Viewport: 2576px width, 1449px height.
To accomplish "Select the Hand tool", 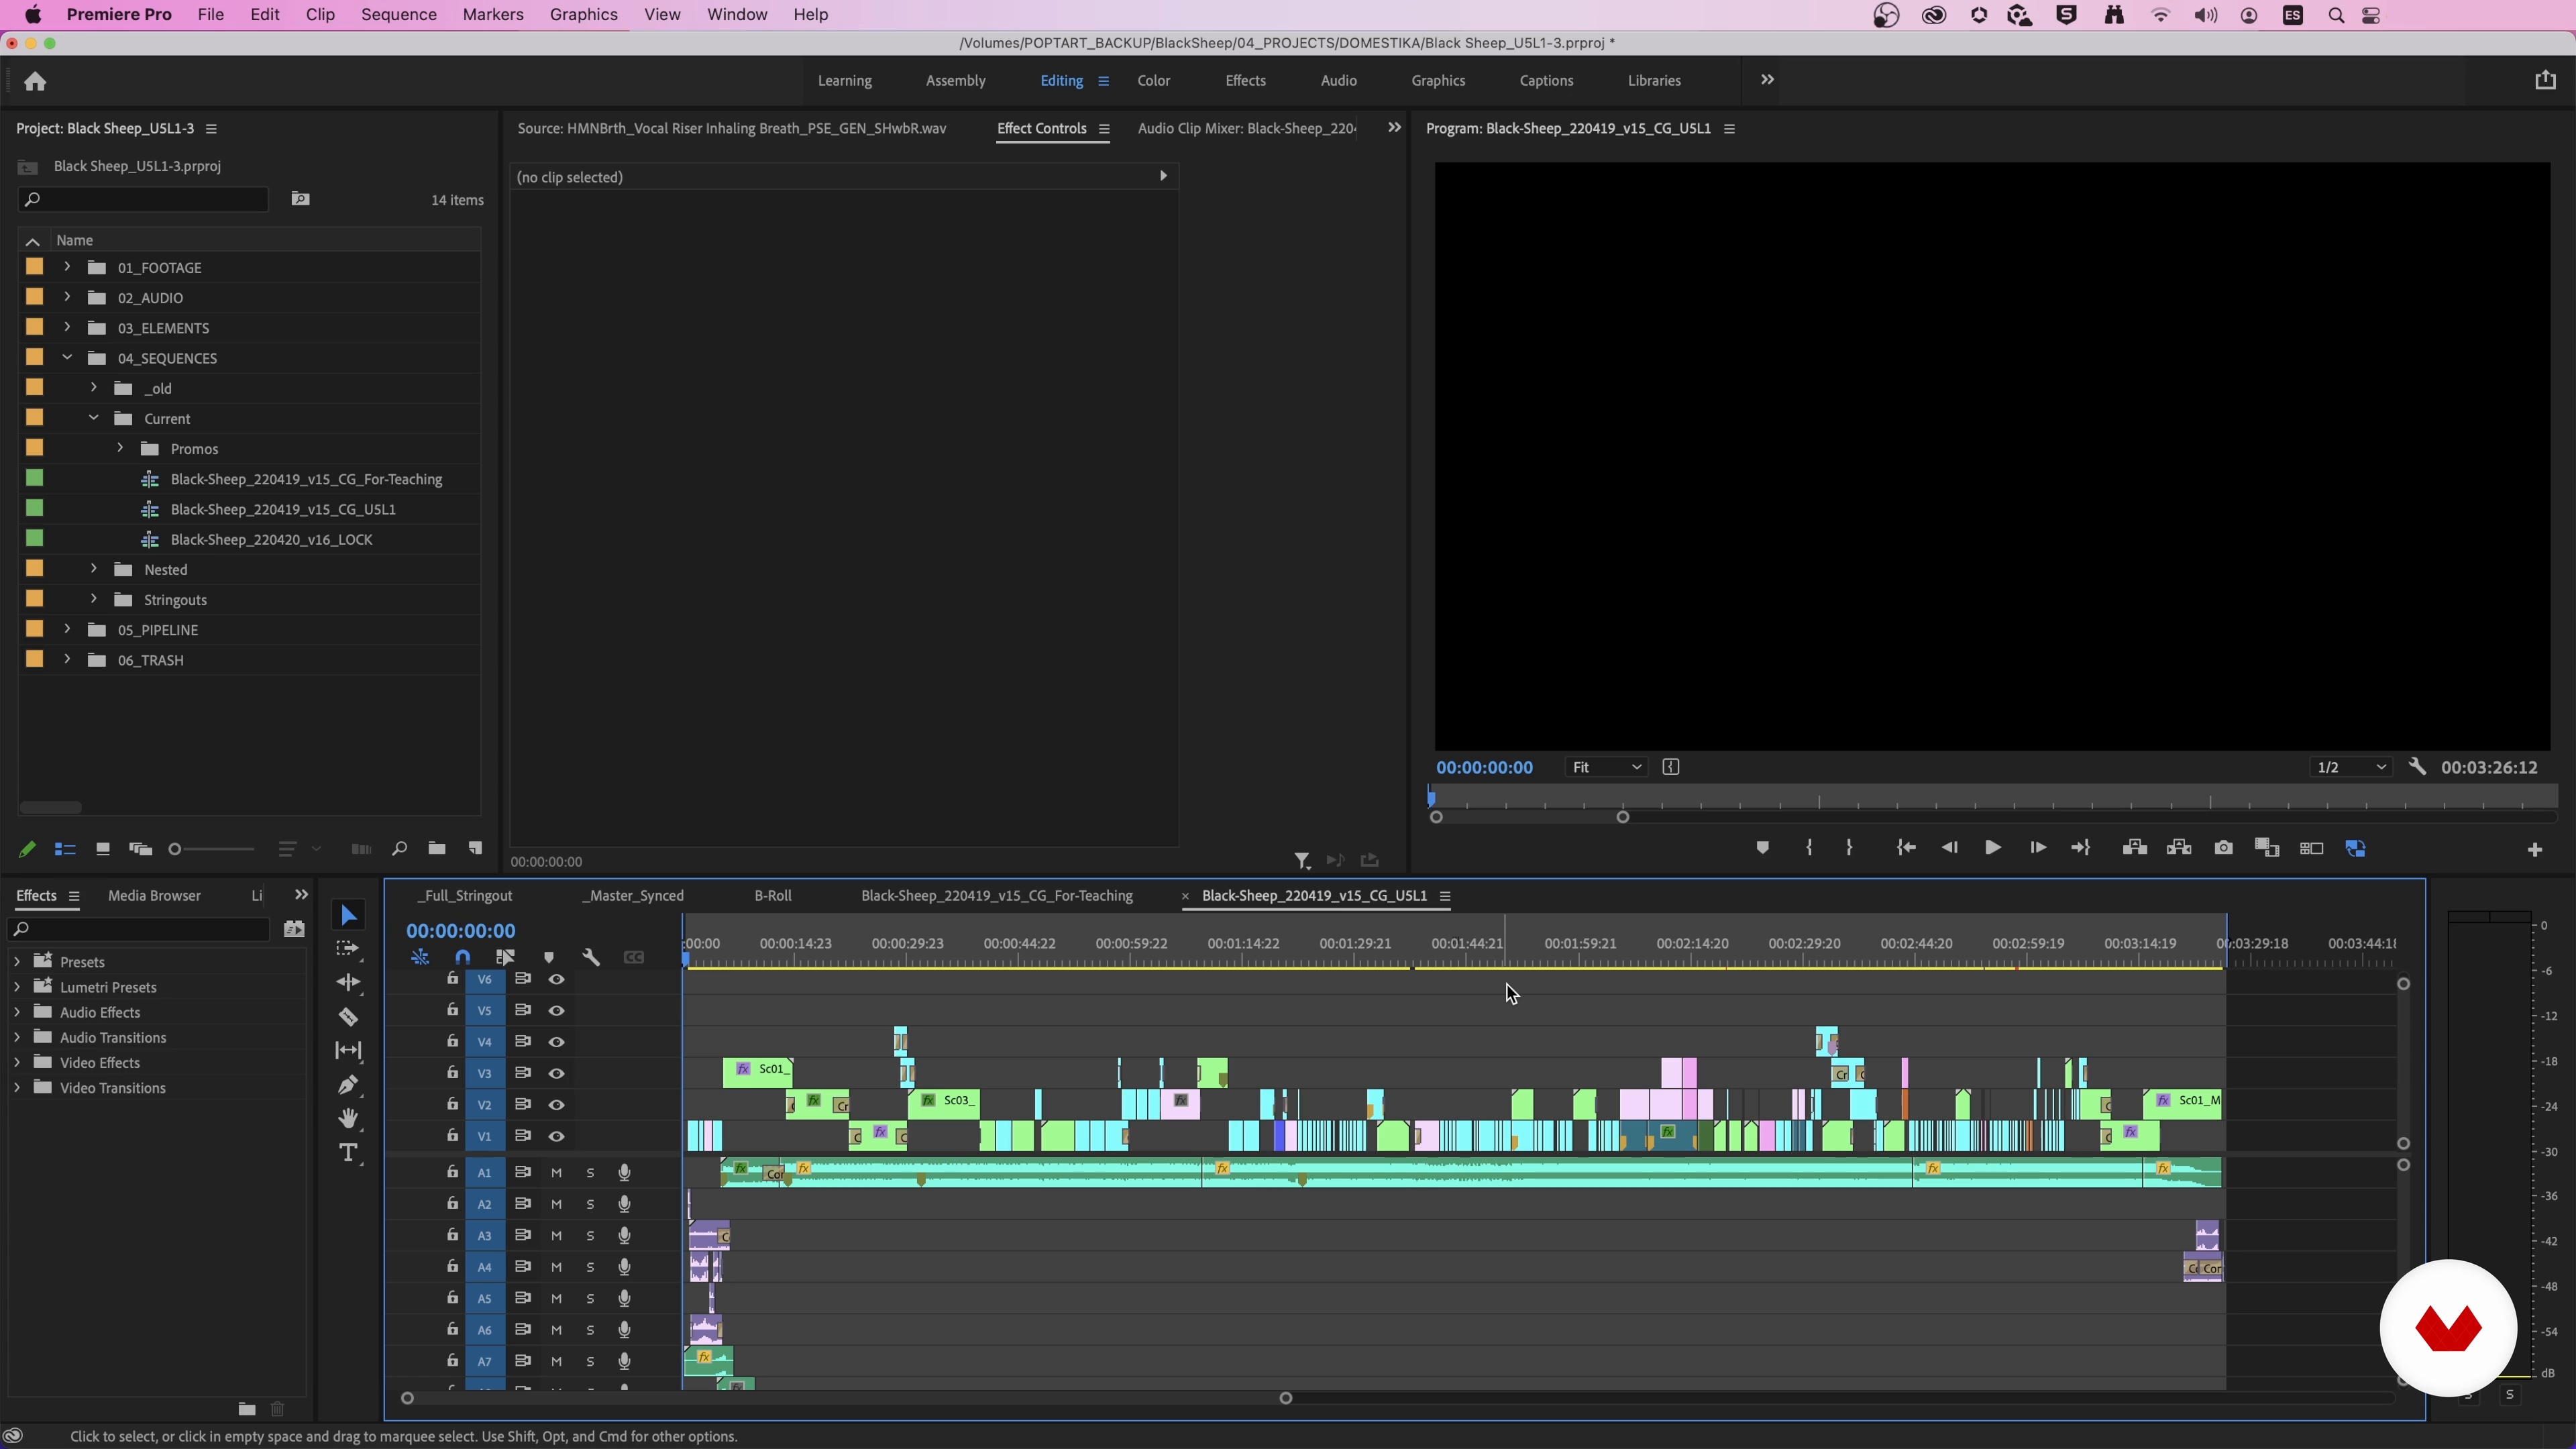I will click(348, 1119).
